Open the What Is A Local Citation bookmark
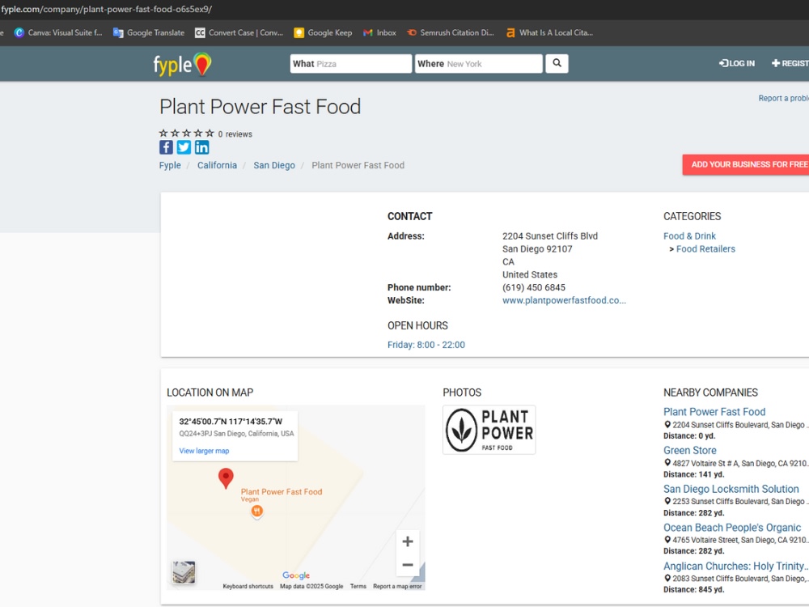 point(549,32)
